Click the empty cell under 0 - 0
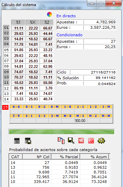This screenshot has width=123, height=187. (16, 111)
